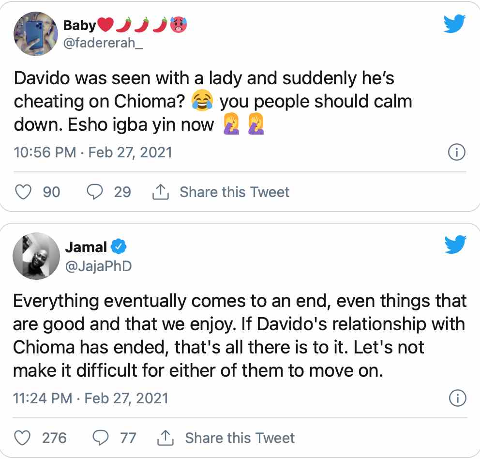Click Jamal's blue verified badge
480x459 pixels.
119,247
